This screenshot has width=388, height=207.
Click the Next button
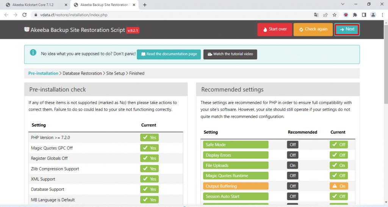tap(347, 30)
